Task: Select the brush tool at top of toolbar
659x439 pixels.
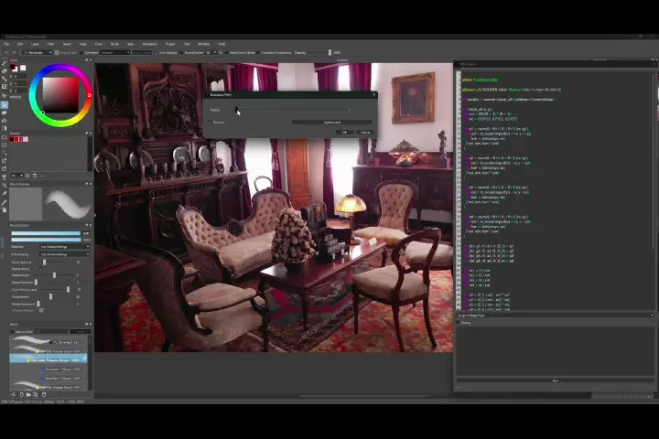Action: tap(5, 62)
